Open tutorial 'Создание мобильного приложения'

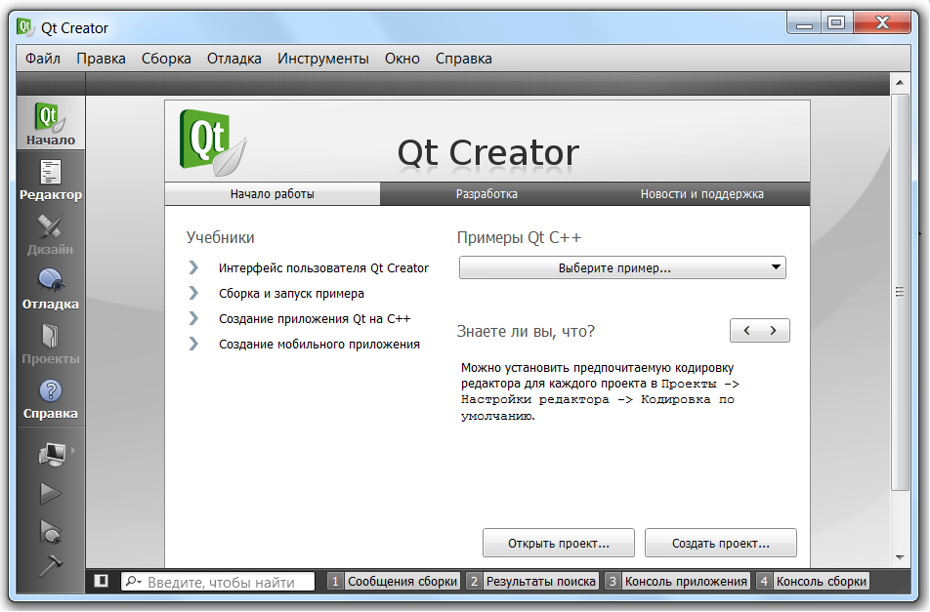319,345
